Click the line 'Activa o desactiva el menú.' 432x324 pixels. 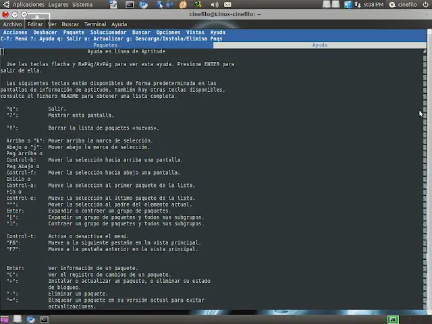[x=88, y=236]
